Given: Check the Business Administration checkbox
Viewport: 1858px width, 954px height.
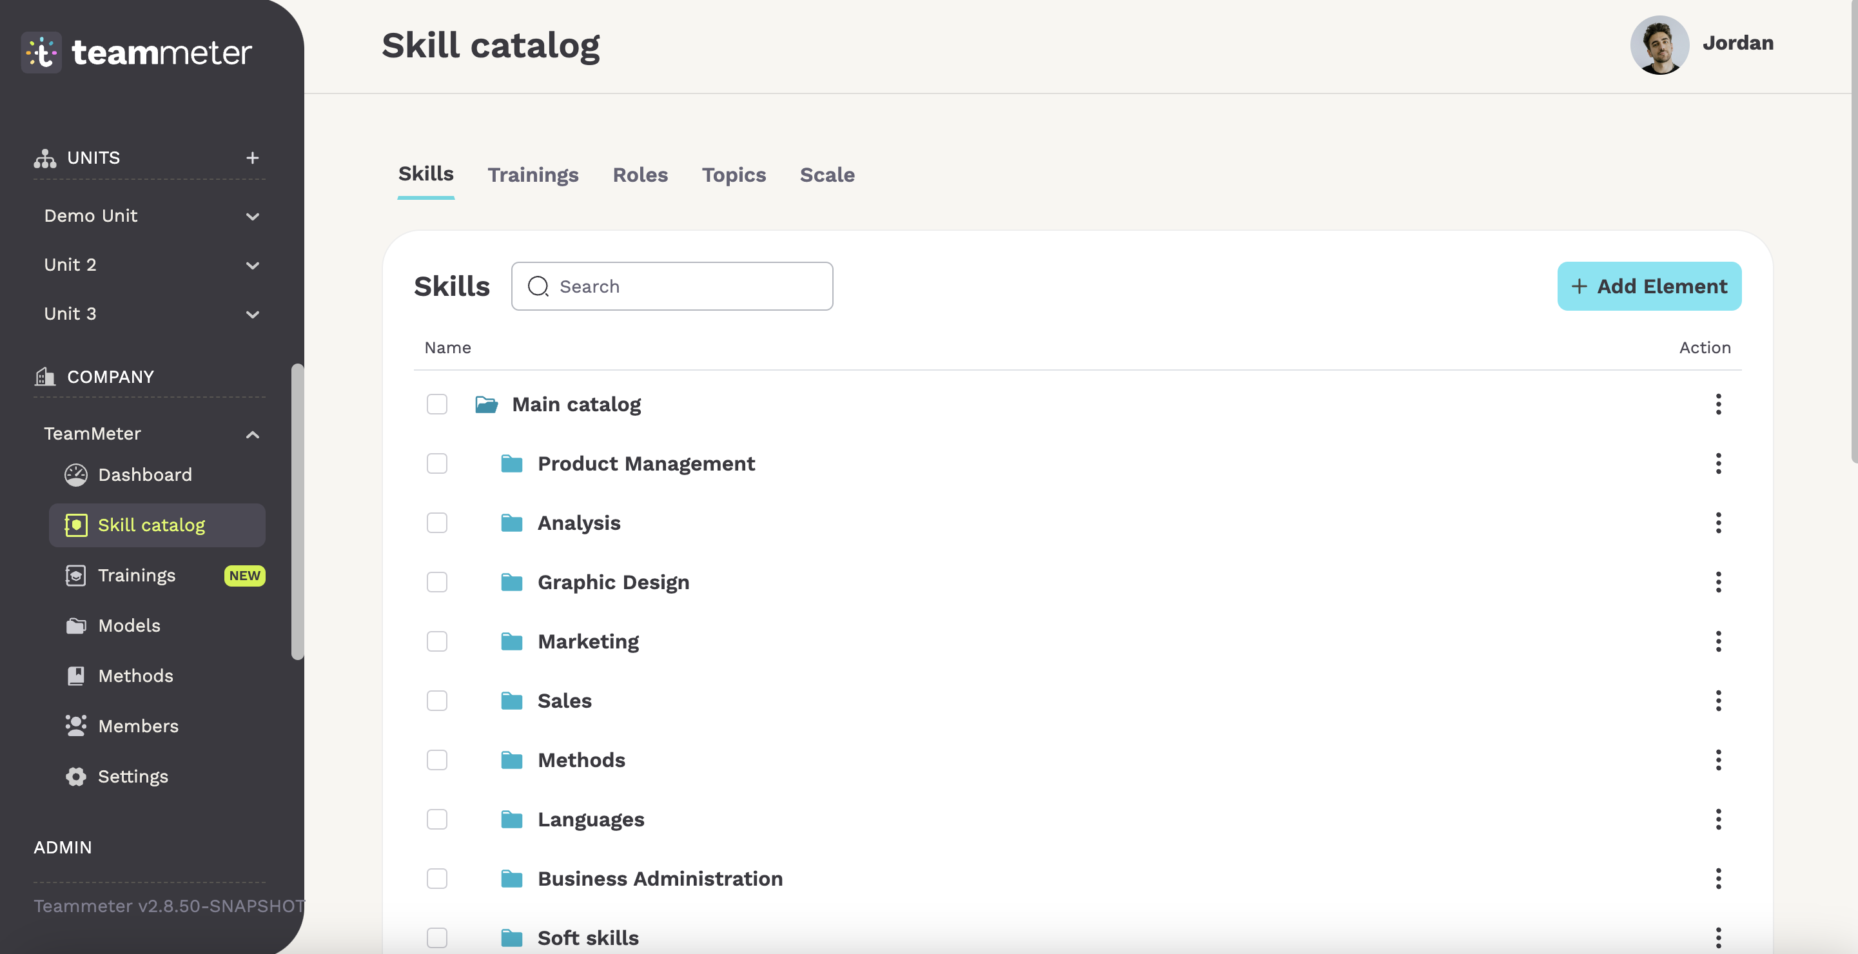Looking at the screenshot, I should tap(437, 879).
